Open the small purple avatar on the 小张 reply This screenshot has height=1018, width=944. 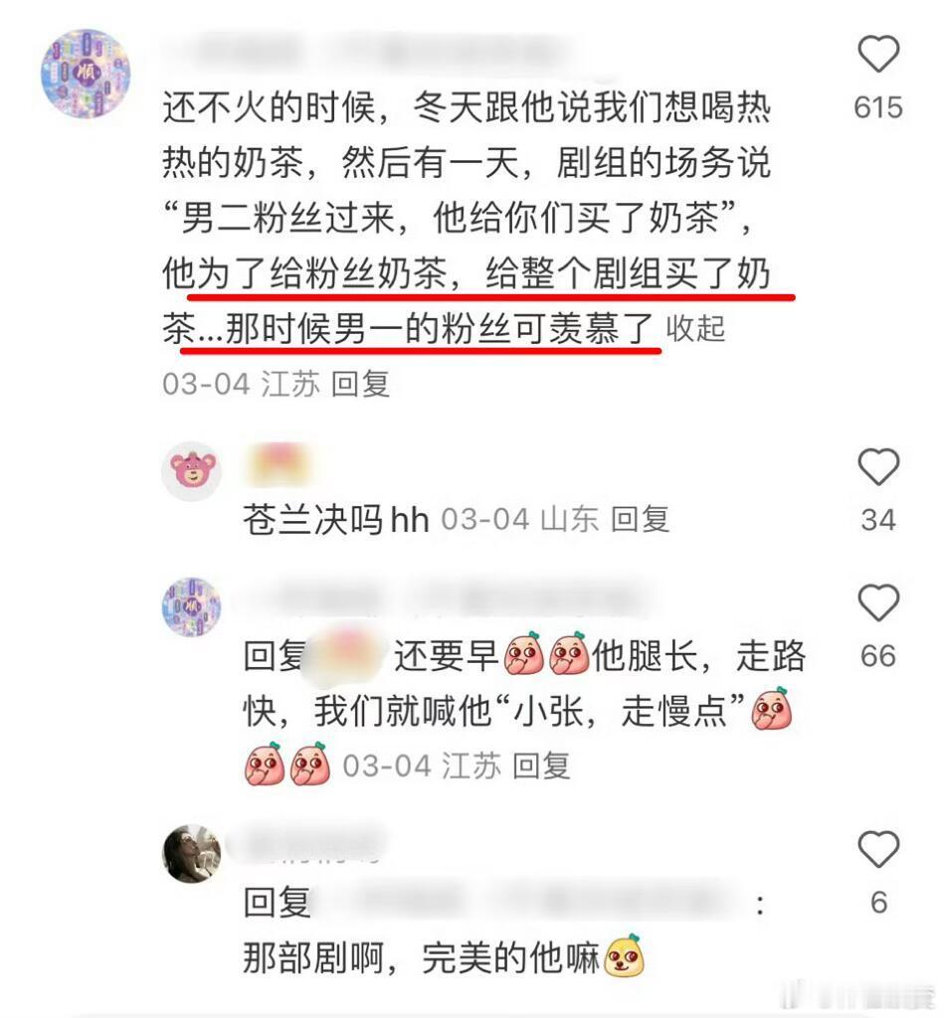(x=192, y=607)
